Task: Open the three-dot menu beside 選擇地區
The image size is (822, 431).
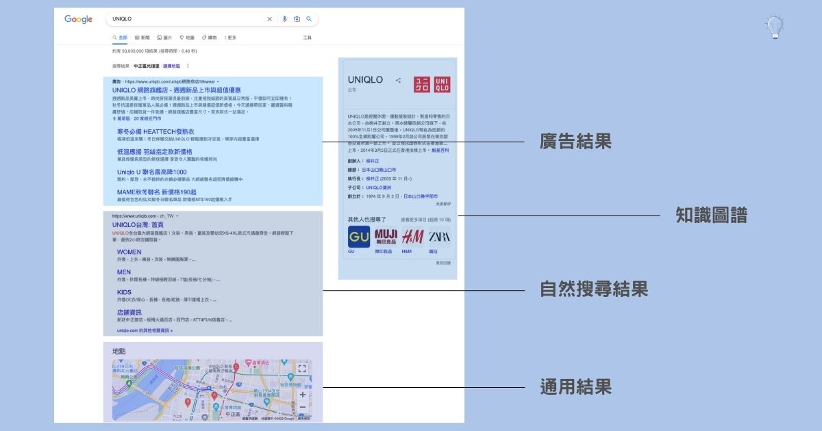Action: pos(188,66)
